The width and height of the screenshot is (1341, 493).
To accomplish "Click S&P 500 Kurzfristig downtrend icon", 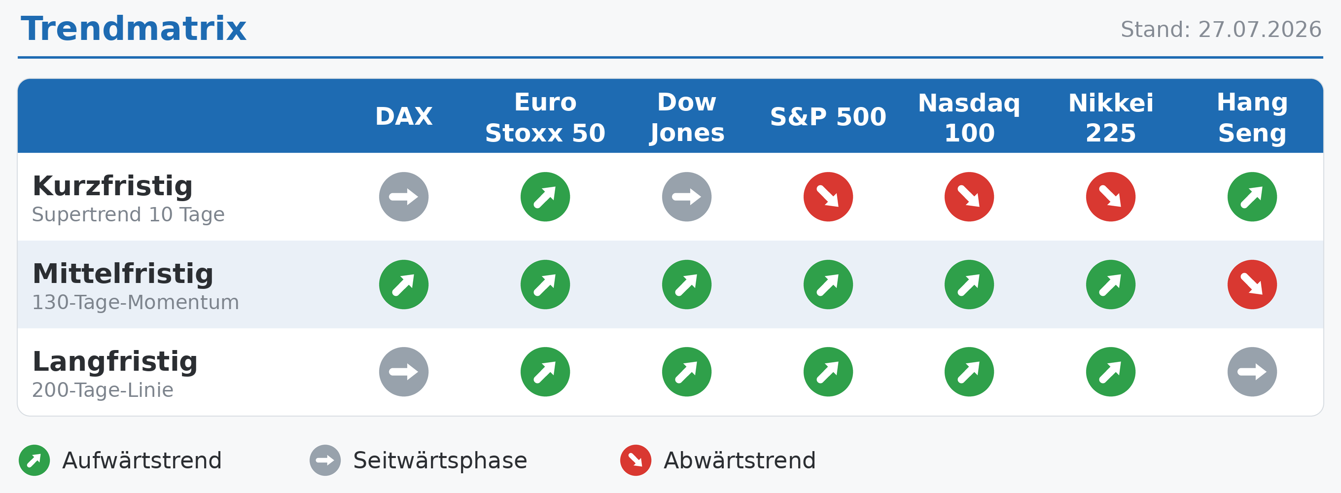I will [x=828, y=197].
